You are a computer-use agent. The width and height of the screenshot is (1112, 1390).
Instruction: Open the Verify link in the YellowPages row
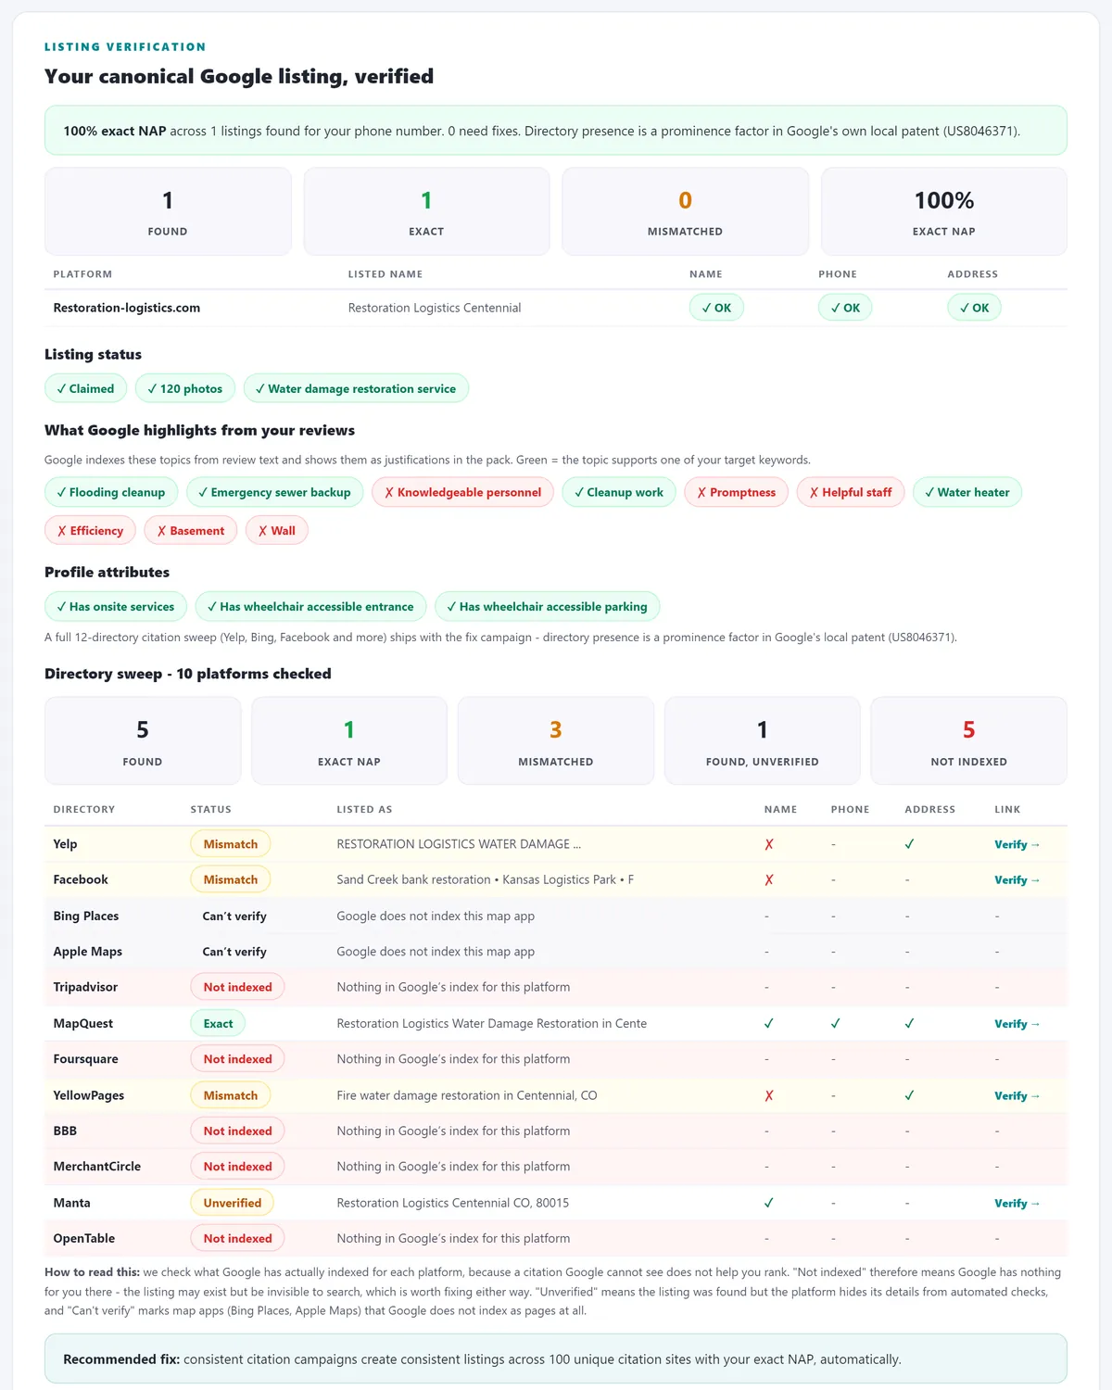point(1017,1095)
